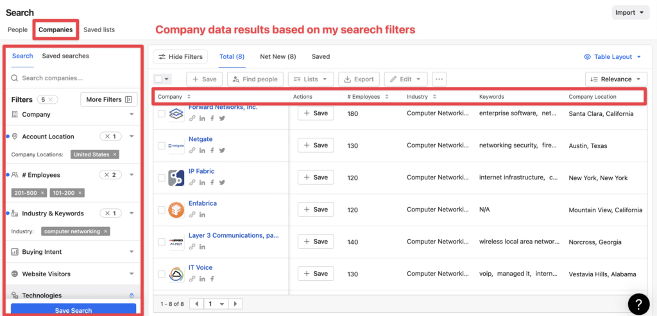Screen dimensions: 657x316
Task: Open IT Voice Facebook icon
Action: click(x=212, y=279)
